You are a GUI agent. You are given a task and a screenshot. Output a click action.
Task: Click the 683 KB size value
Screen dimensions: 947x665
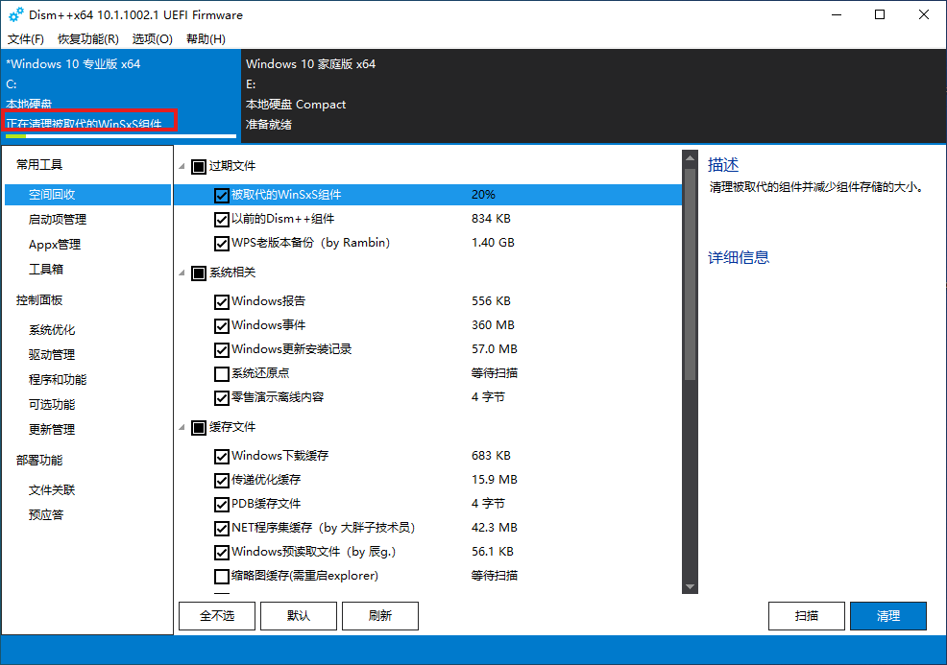pos(491,456)
